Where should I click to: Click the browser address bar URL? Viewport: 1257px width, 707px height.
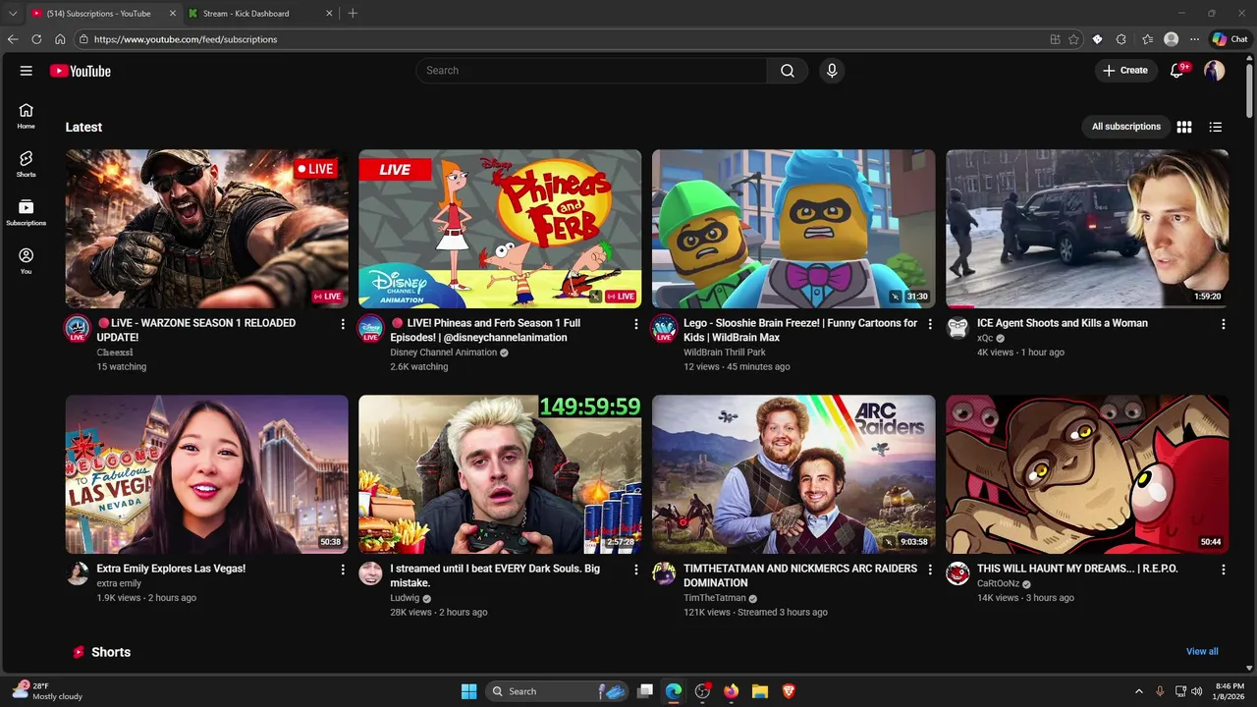tap(186, 39)
